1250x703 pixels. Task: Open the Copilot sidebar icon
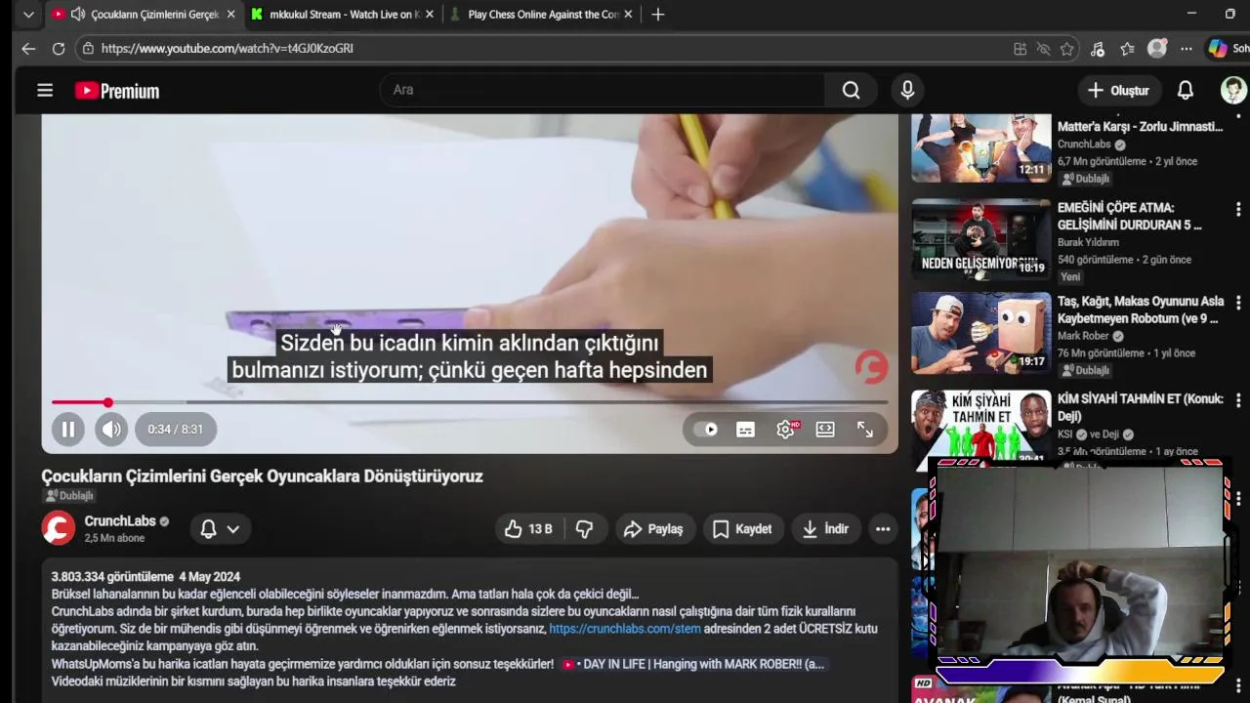tap(1218, 48)
